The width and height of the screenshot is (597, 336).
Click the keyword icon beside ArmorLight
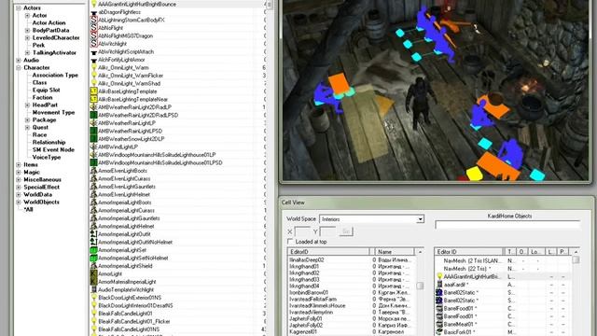[x=93, y=273]
